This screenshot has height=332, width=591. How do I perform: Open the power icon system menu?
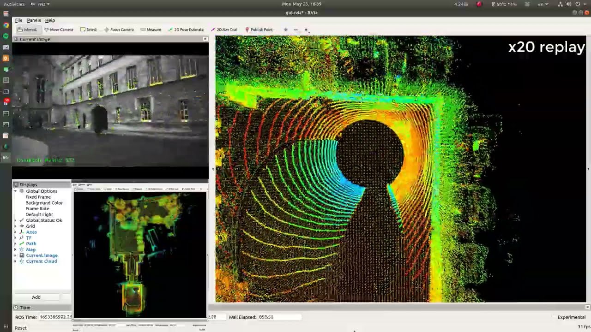(x=578, y=4)
